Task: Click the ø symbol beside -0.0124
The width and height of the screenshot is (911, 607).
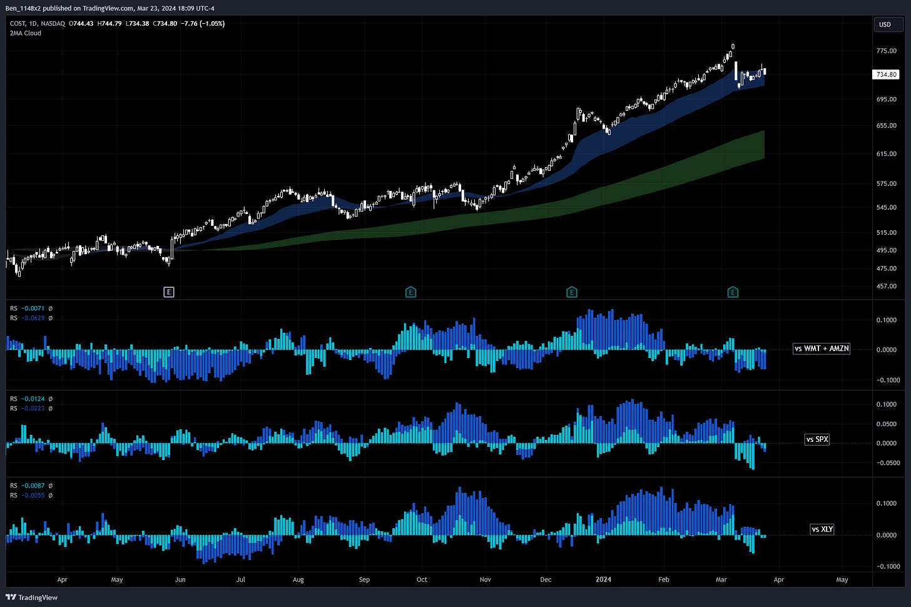Action: click(51, 399)
